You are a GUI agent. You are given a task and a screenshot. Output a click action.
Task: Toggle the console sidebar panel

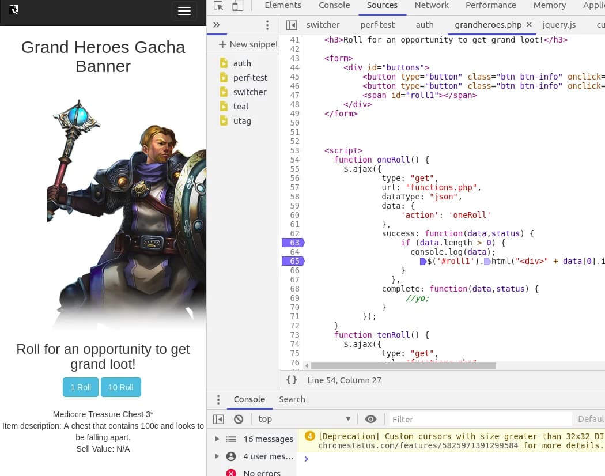coord(218,419)
